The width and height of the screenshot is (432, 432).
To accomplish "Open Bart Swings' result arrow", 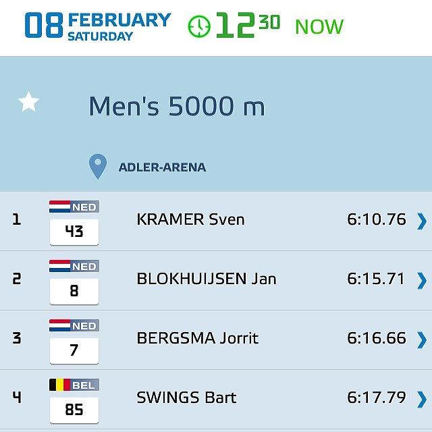I will click(422, 399).
